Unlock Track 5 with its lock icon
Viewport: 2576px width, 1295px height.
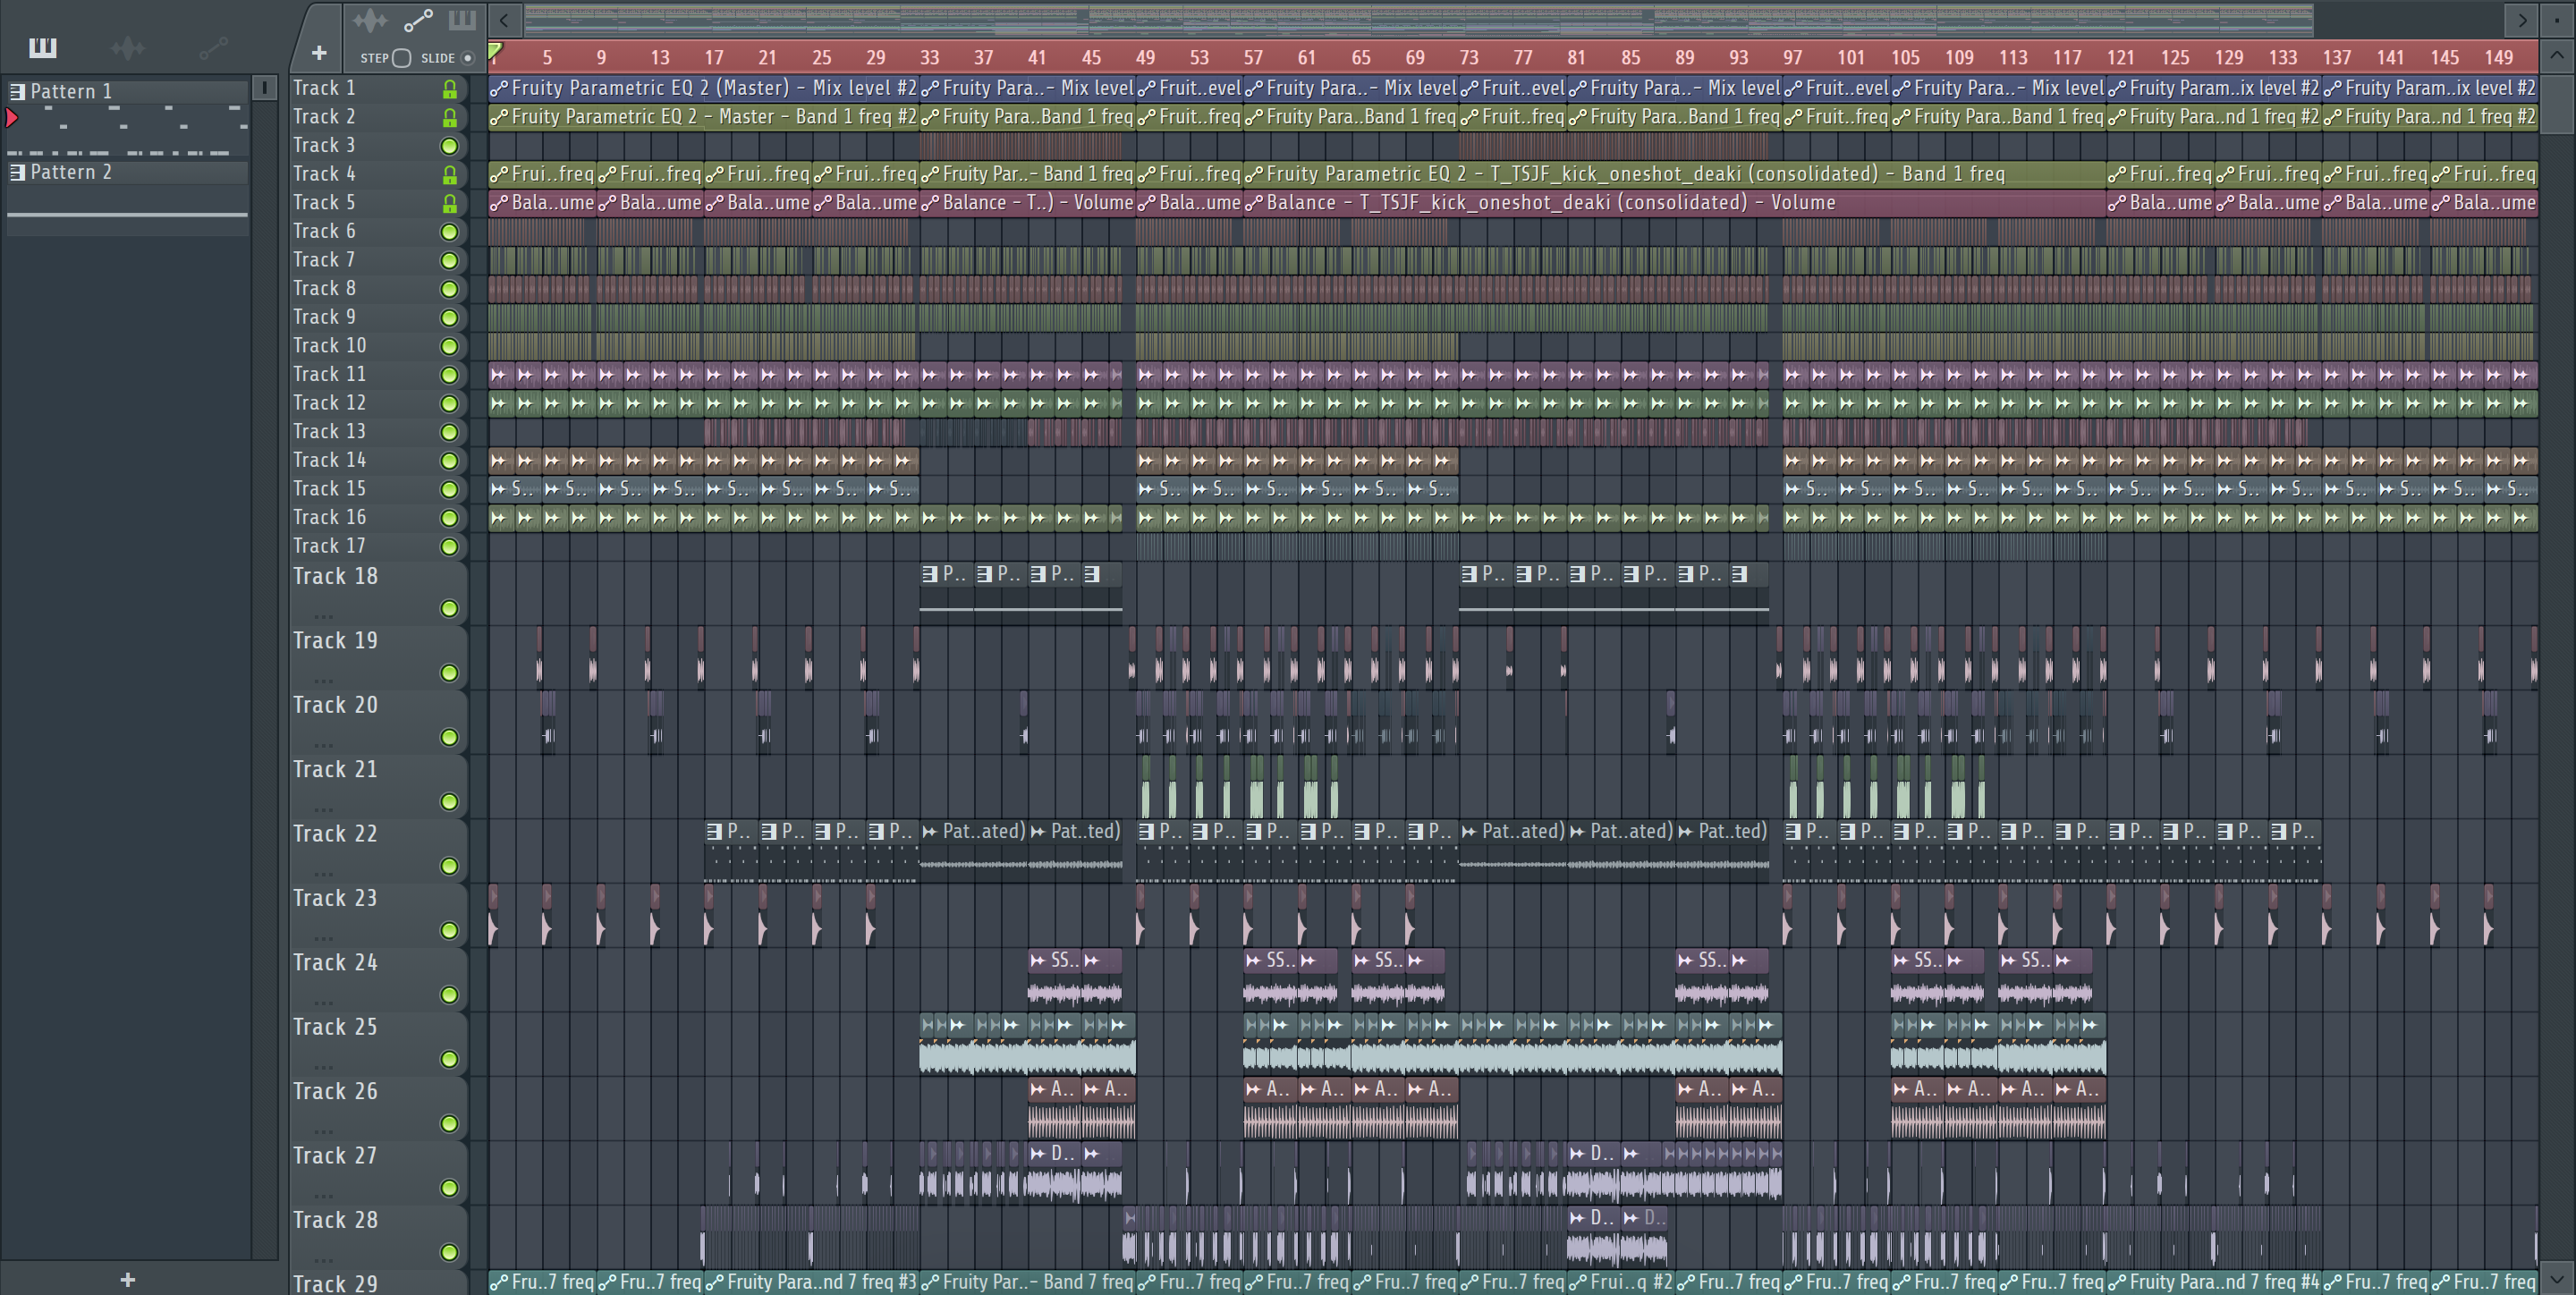point(450,204)
